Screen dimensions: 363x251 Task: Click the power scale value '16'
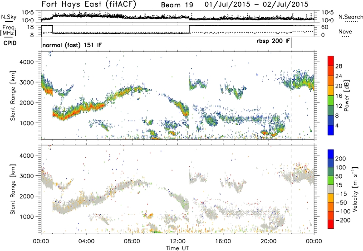click(338, 96)
